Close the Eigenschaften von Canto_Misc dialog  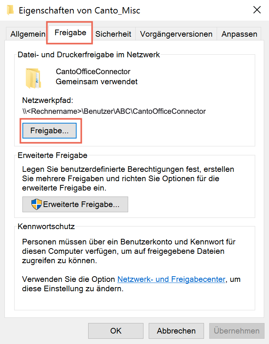[257, 10]
